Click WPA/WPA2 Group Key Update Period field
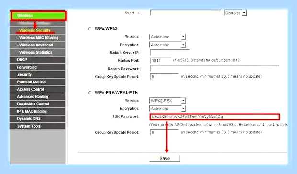The height and width of the screenshot is (174, 297). coord(164,77)
